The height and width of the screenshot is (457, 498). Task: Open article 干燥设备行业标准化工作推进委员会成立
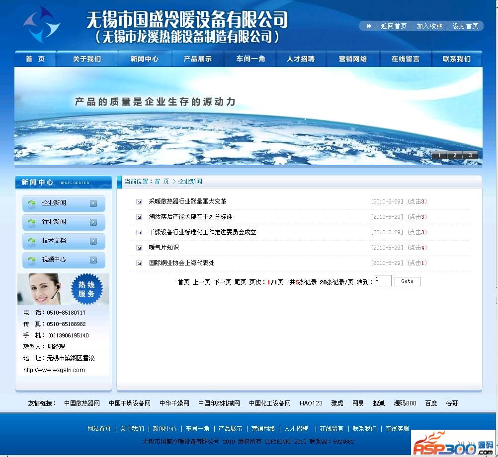tap(203, 232)
